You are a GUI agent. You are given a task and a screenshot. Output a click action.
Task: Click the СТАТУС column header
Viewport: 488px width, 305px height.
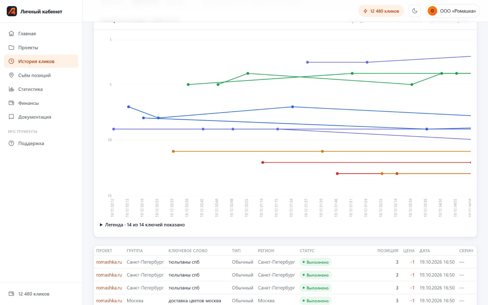point(307,251)
